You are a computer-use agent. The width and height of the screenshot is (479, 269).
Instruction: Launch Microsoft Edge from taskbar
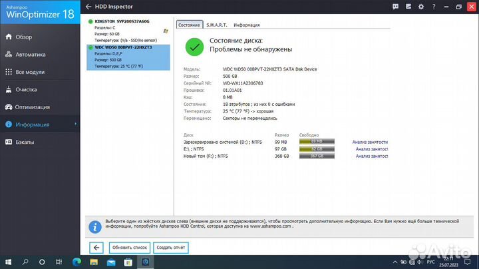click(x=77, y=262)
